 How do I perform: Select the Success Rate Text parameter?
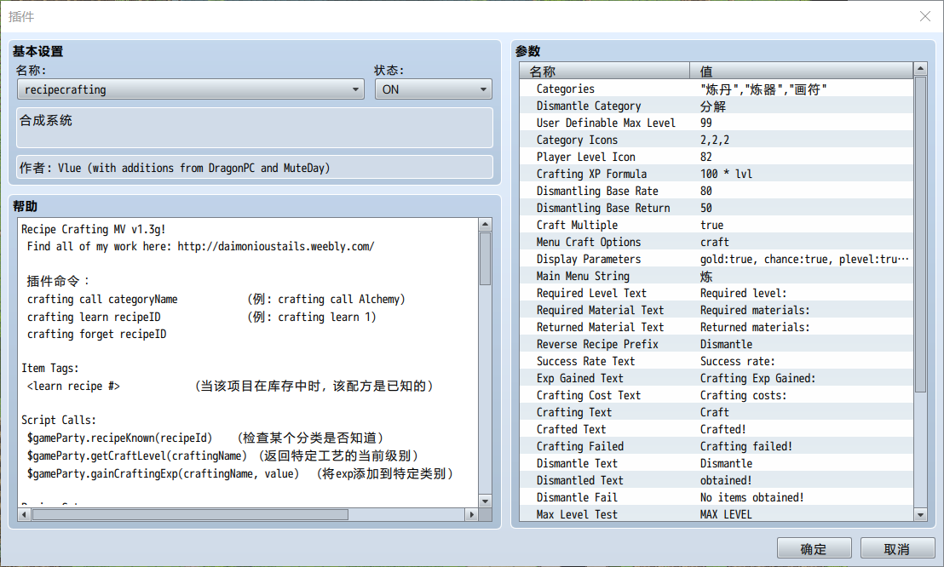(x=717, y=361)
